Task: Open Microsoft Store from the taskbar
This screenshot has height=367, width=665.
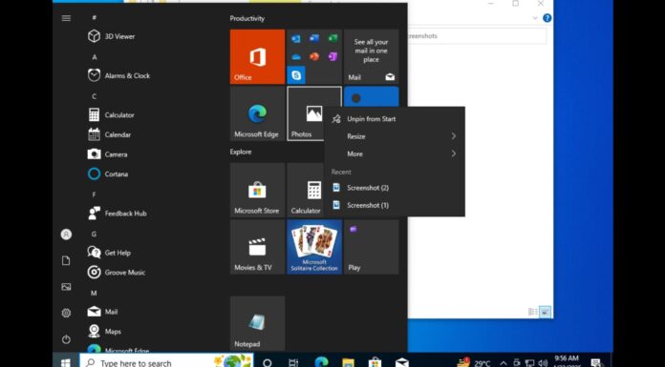Action: (x=375, y=363)
